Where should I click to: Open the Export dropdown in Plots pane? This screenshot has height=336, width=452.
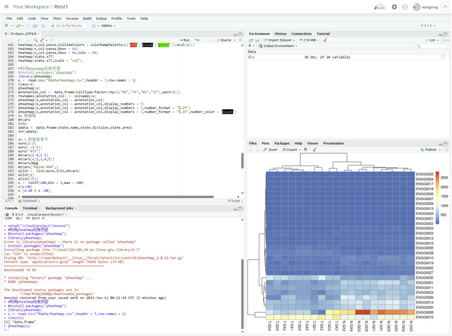click(x=291, y=150)
